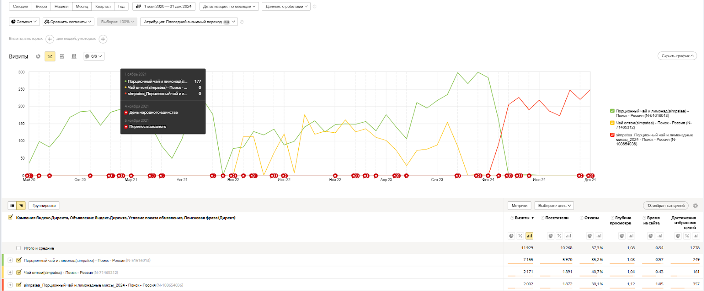Select the Неделя period tab
704x291 pixels.
click(62, 7)
